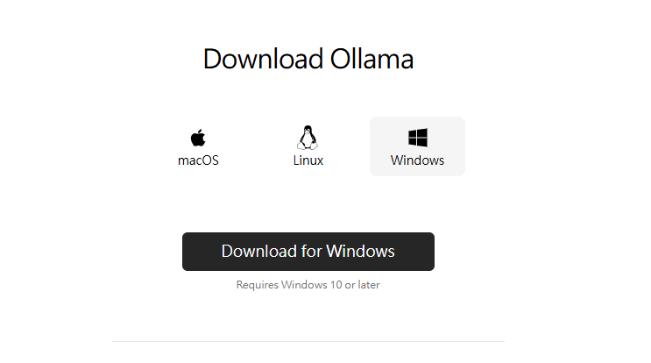
Task: Click the Download for Windows button
Action: coord(308,252)
